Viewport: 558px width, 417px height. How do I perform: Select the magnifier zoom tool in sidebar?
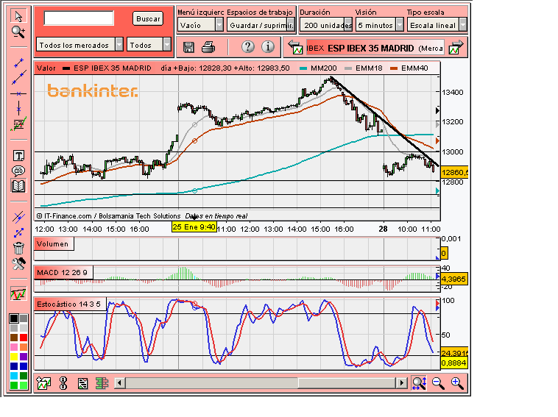pyautogui.click(x=18, y=32)
